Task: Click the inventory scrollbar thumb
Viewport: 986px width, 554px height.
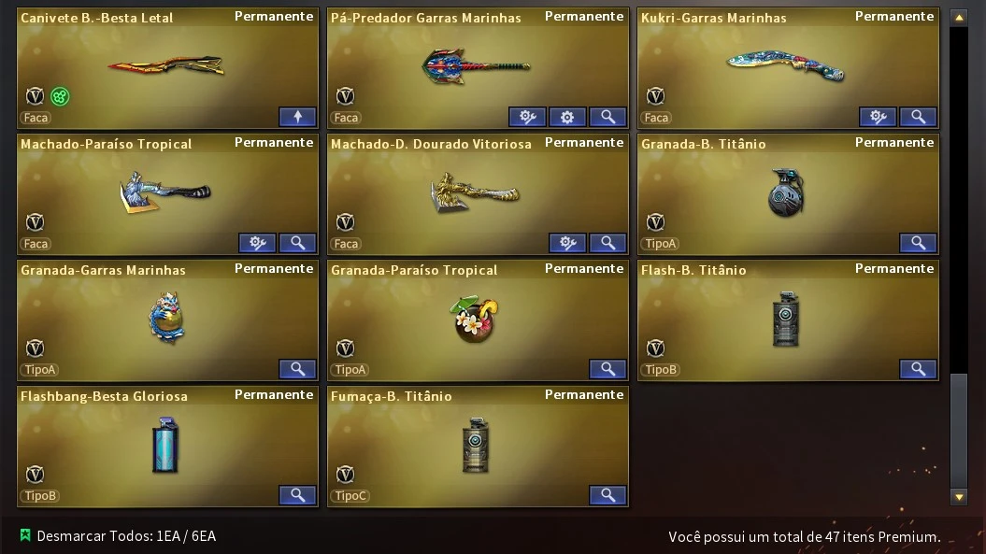Action: pyautogui.click(x=959, y=430)
